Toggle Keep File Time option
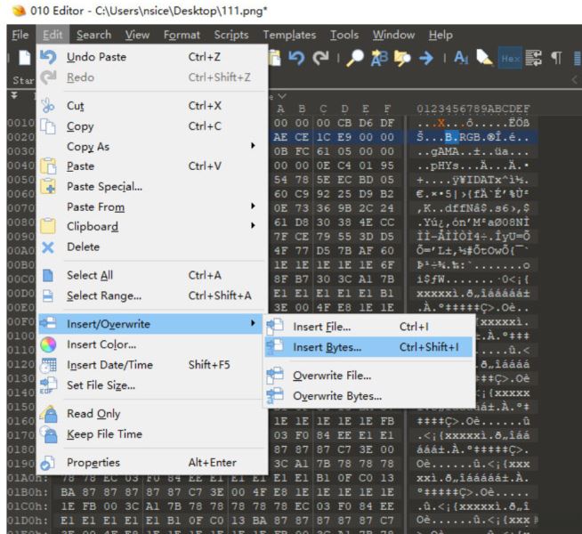The height and width of the screenshot is (534, 582). coord(104,433)
